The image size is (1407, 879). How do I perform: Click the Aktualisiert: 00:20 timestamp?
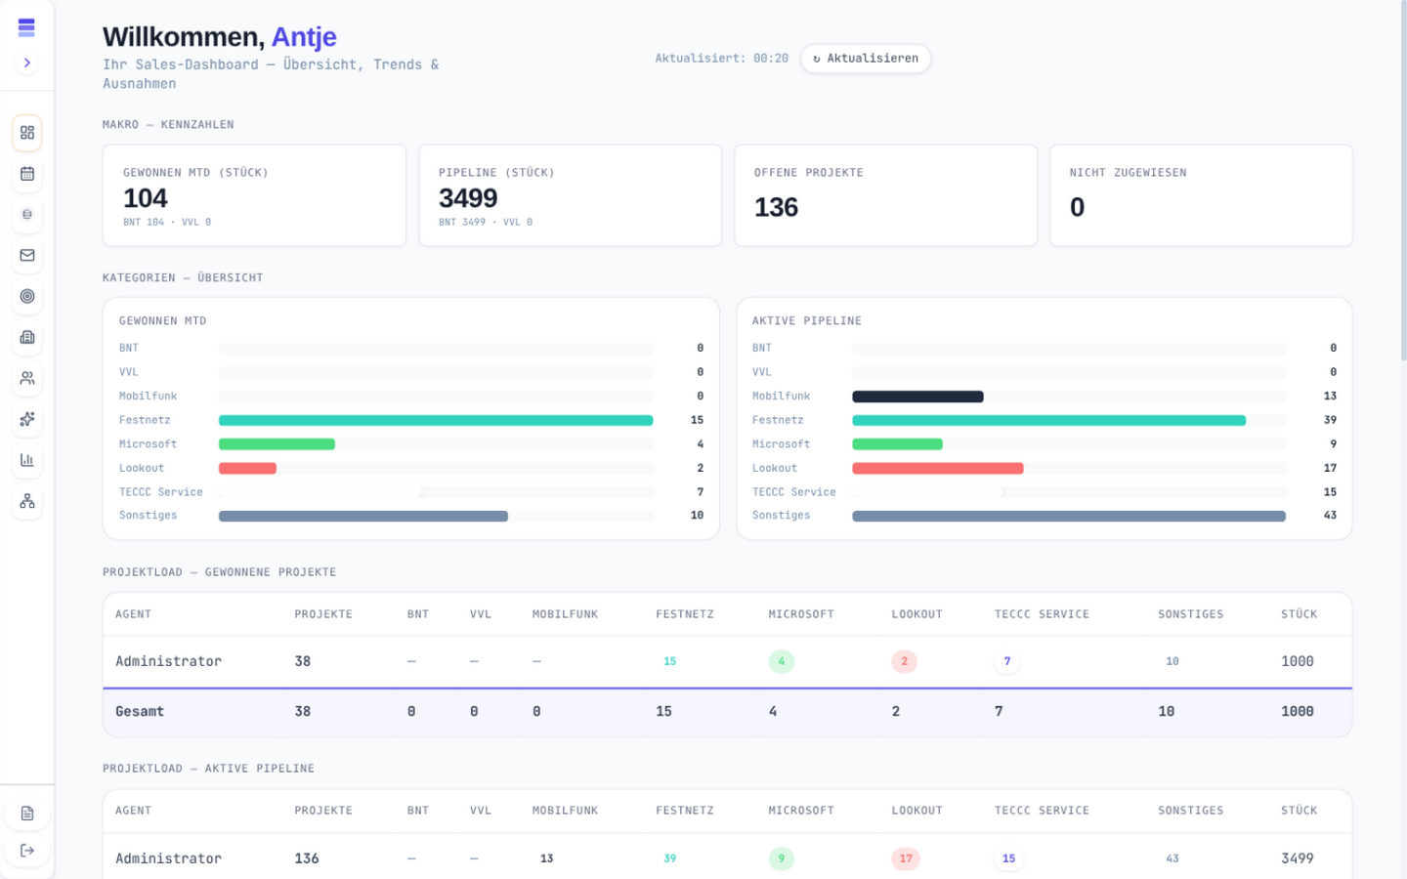point(721,59)
